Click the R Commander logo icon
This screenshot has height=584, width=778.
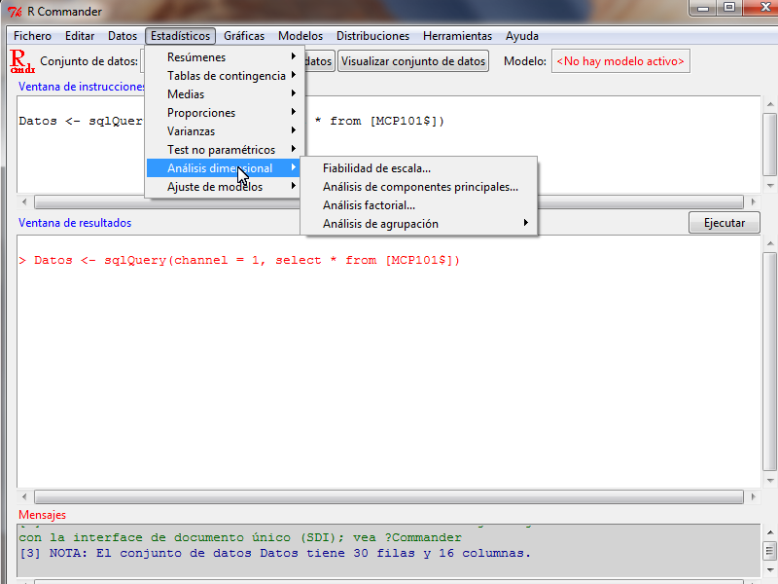[x=20, y=61]
